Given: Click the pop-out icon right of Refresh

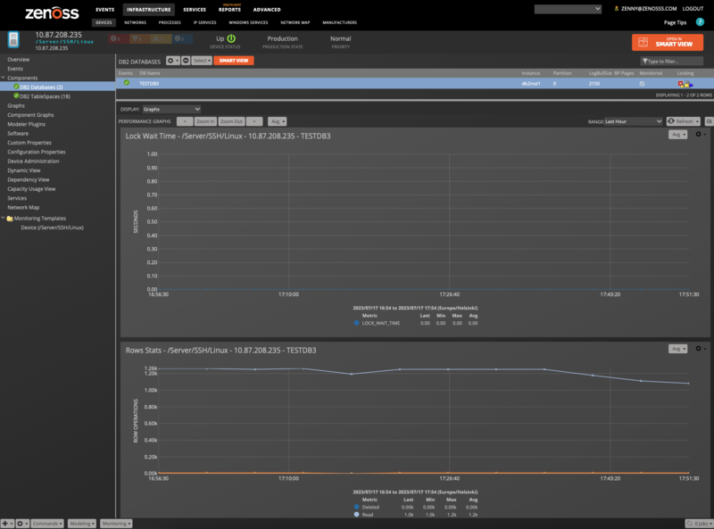Looking at the screenshot, I should 709,121.
